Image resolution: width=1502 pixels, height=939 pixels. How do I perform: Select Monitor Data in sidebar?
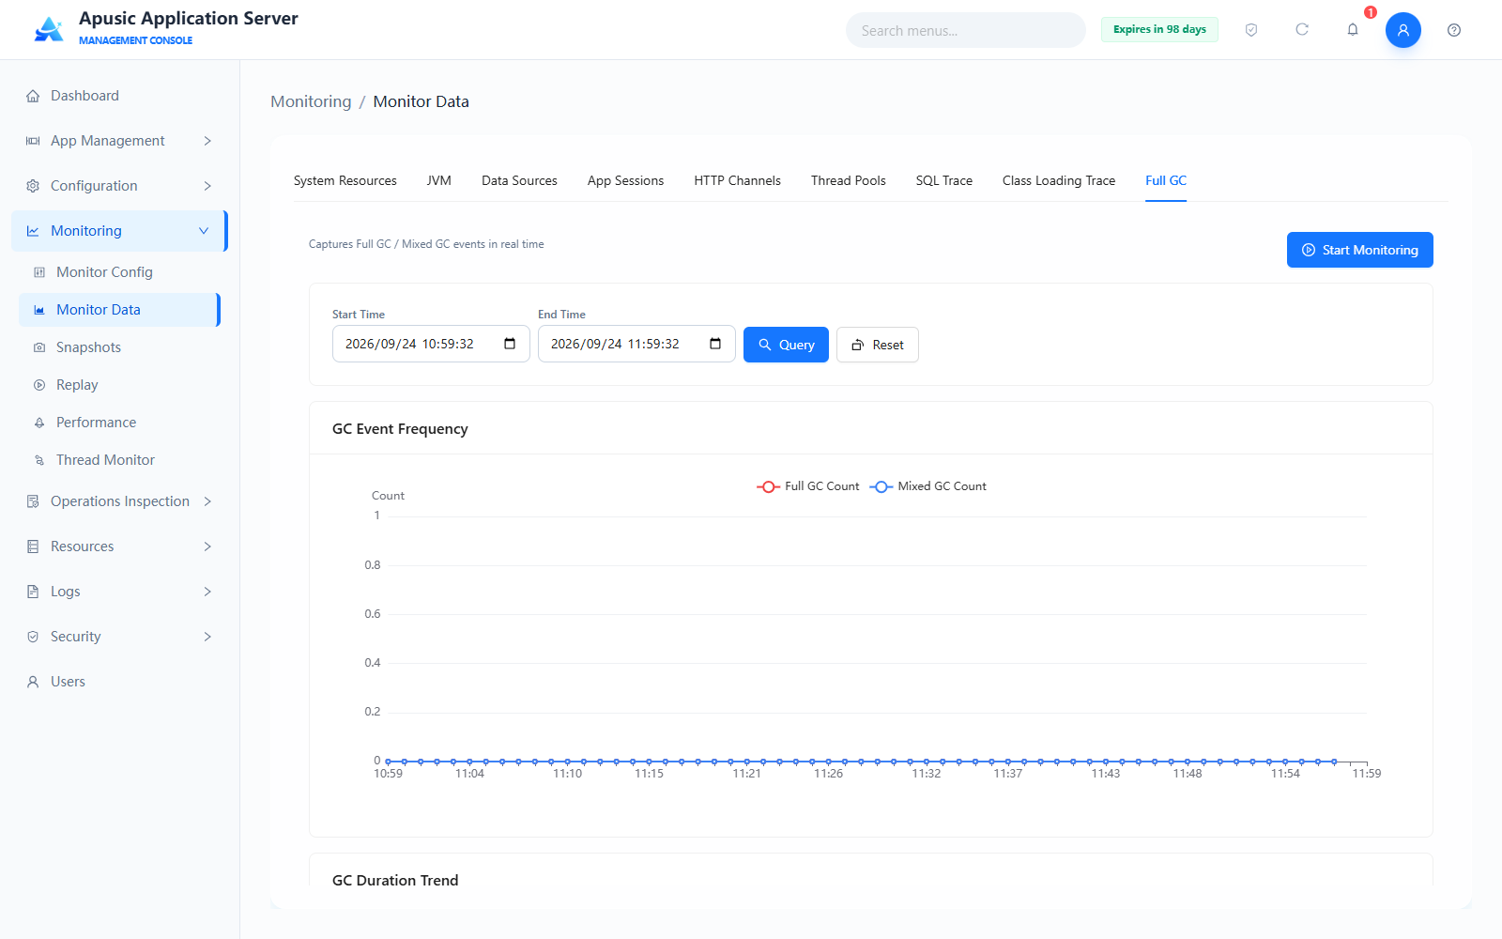click(119, 310)
